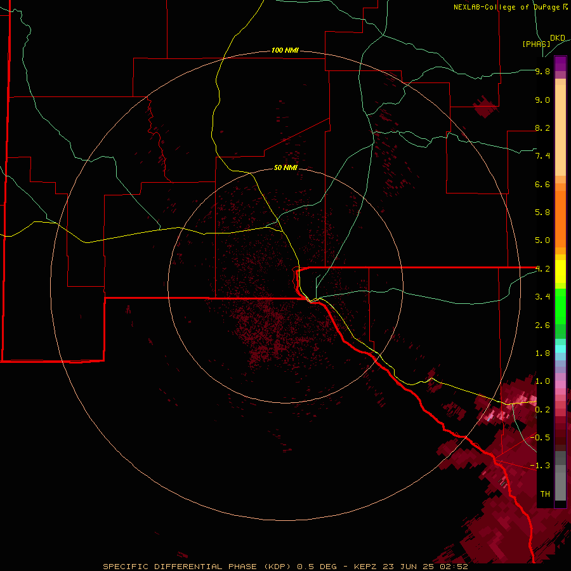Click the [PHAS] units label
The height and width of the screenshot is (571, 571).
pyautogui.click(x=536, y=44)
